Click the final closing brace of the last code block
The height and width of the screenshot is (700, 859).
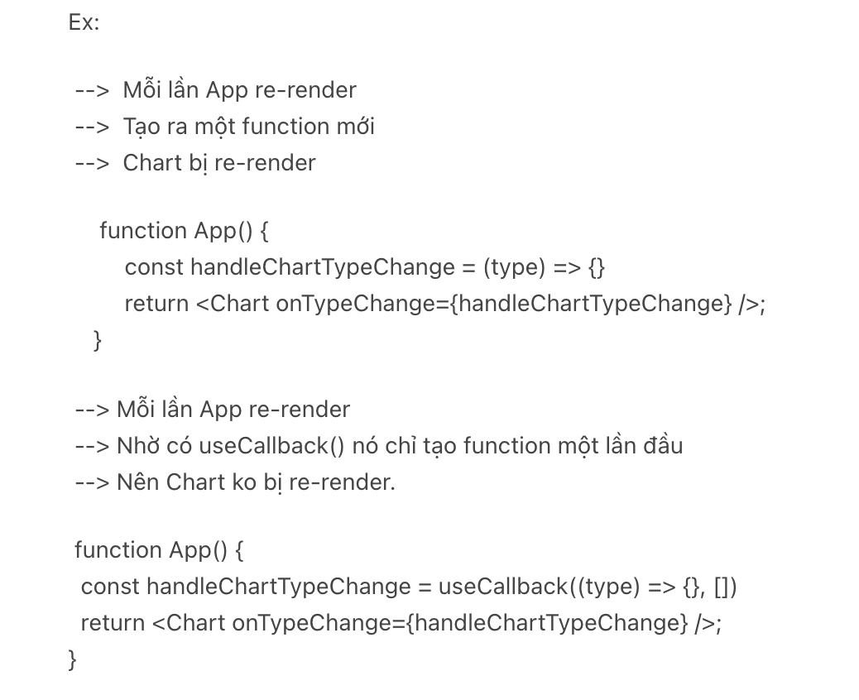point(72,659)
